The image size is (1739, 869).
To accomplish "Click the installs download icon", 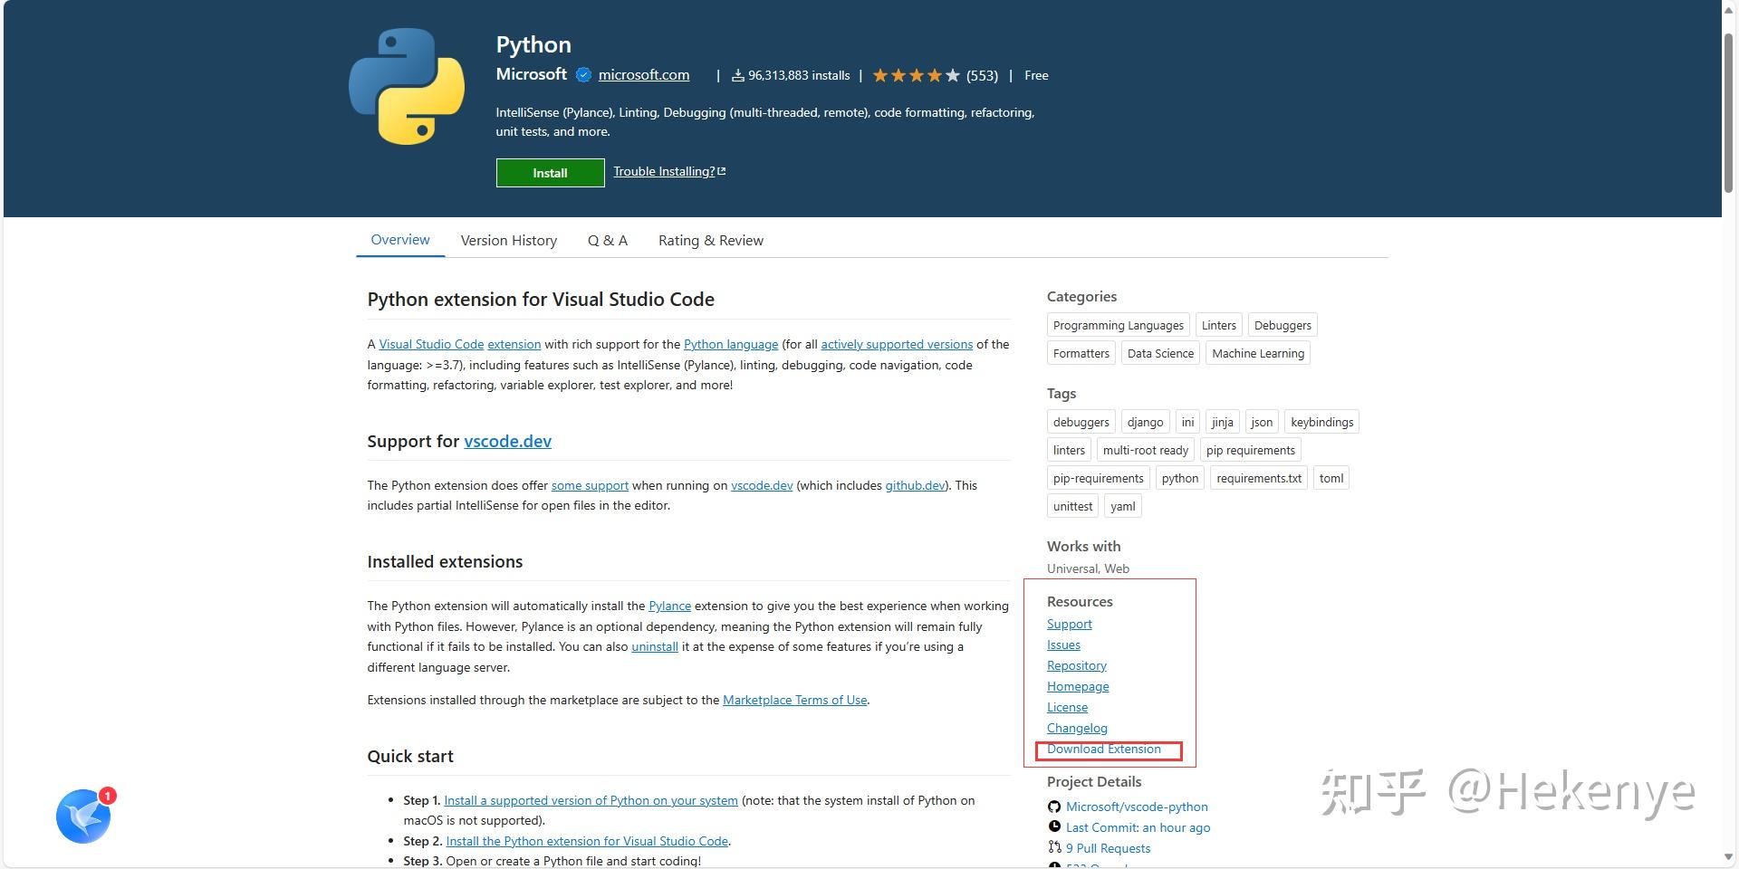I will 738,75.
